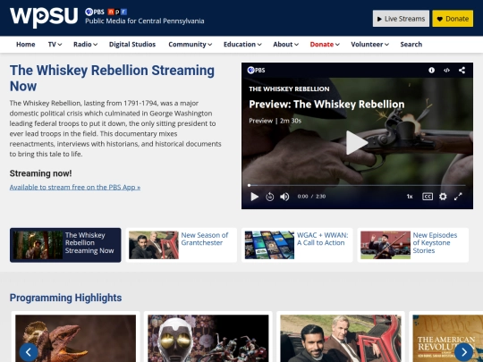Viewport: 483px width, 362px height.
Task: Expand the Community menu
Action: click(190, 45)
